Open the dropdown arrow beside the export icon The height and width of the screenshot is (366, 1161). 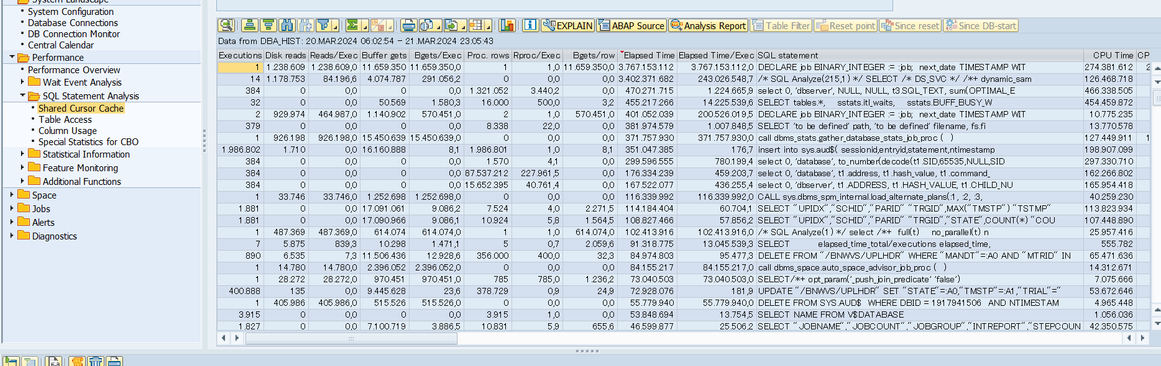463,27
